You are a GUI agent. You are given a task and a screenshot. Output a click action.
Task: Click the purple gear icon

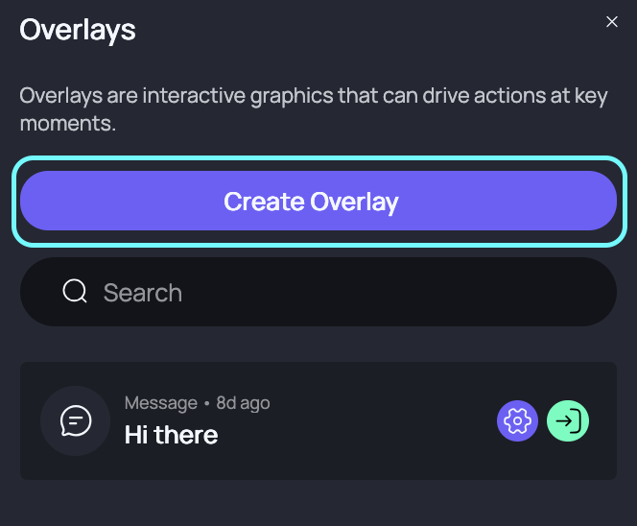(517, 420)
